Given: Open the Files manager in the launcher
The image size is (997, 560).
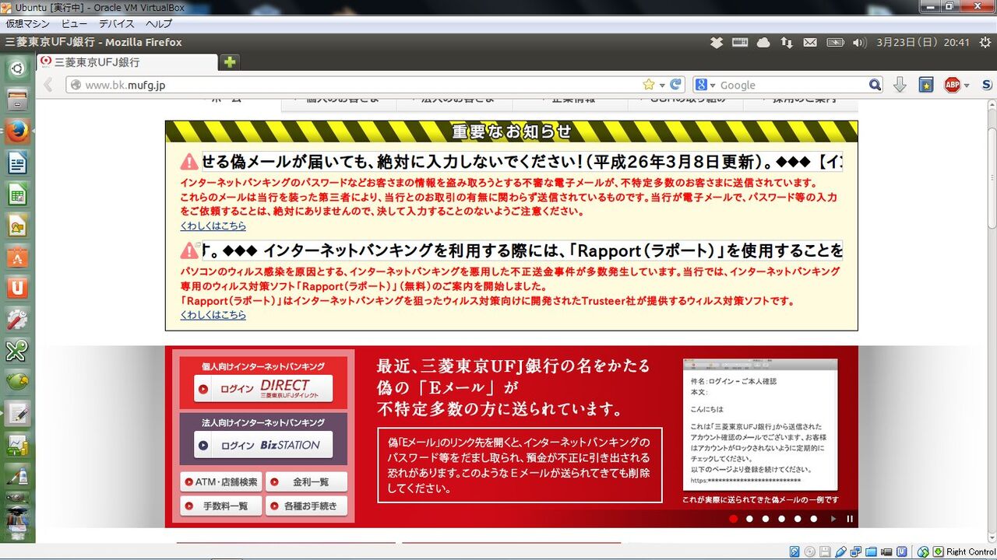Looking at the screenshot, I should click(17, 100).
